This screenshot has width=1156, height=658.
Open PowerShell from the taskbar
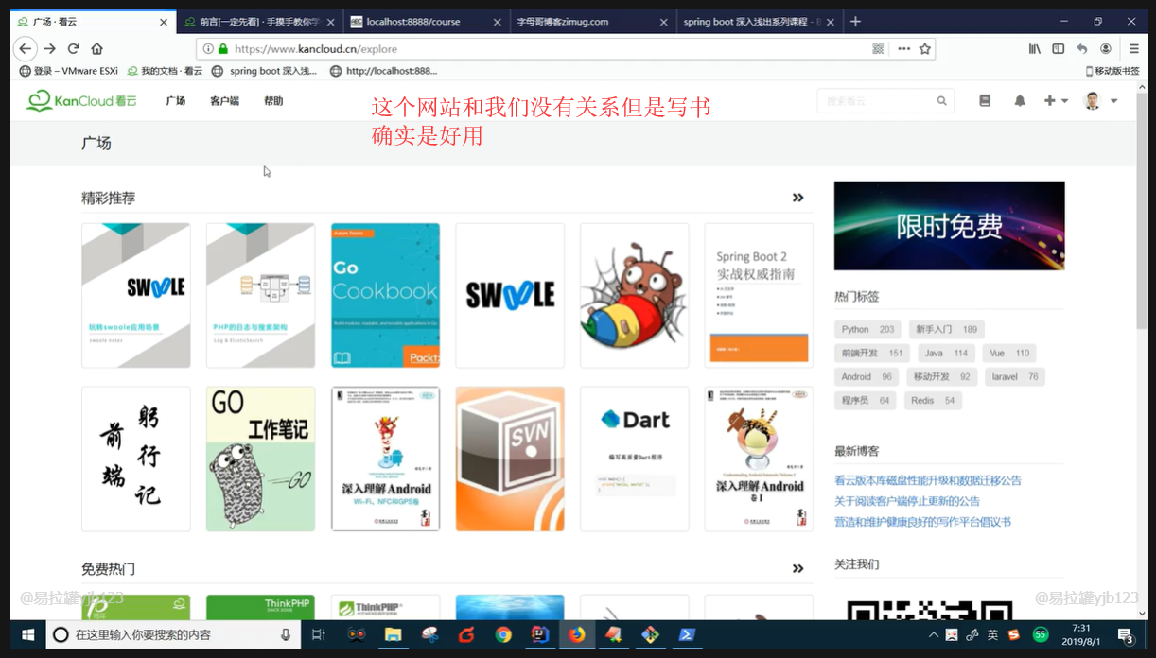point(688,634)
